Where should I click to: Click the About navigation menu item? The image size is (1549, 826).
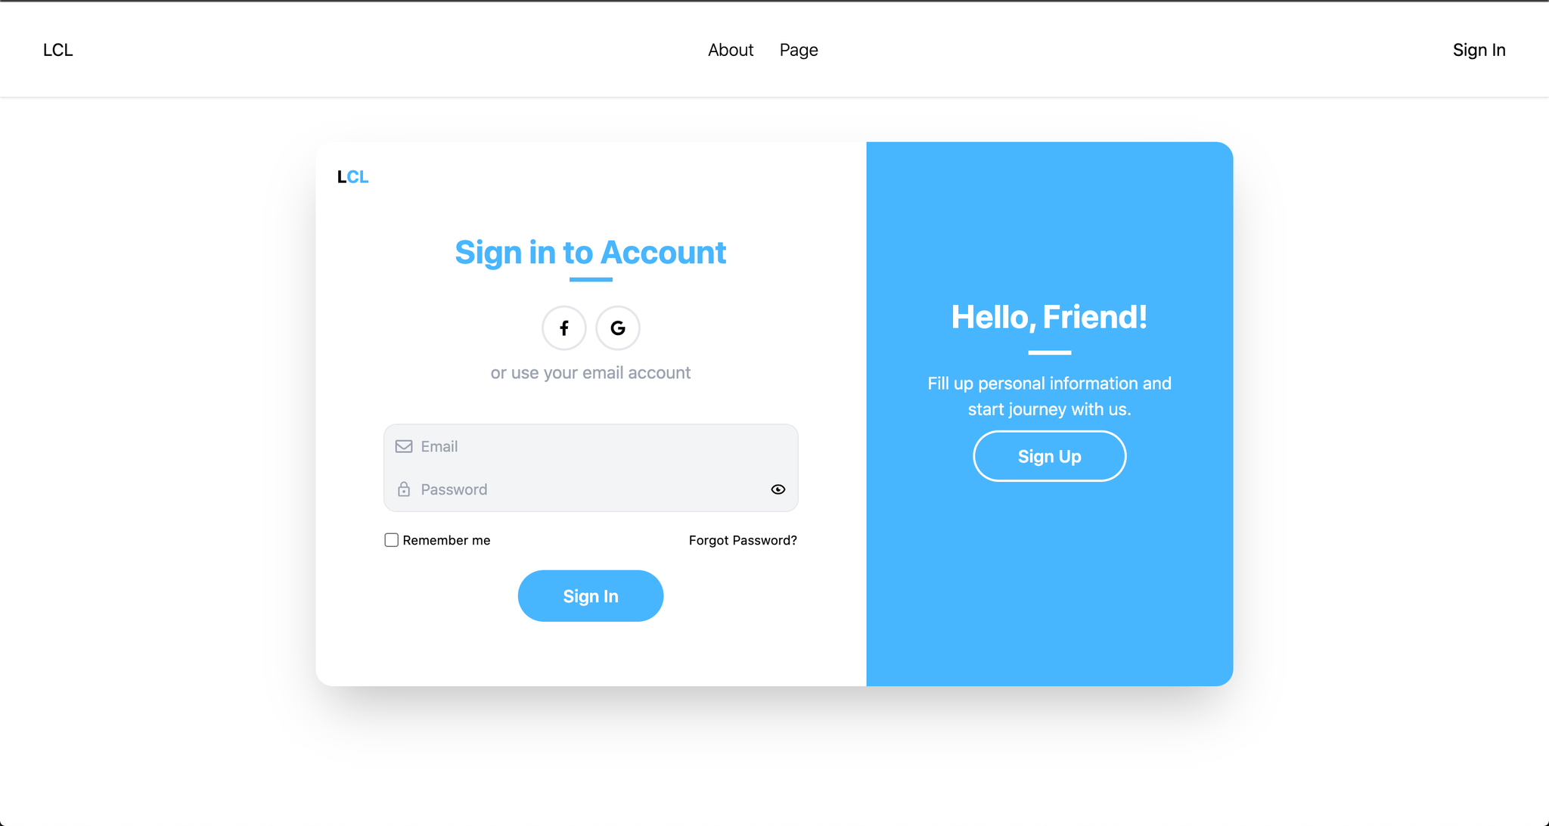pyautogui.click(x=731, y=49)
